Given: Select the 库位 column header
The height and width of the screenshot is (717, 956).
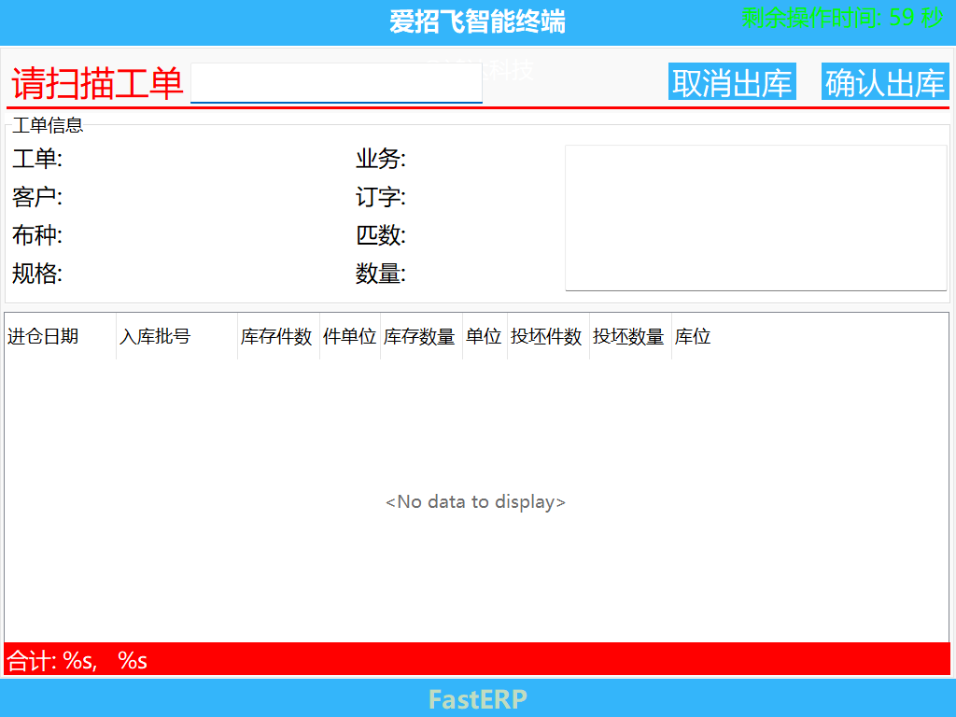Looking at the screenshot, I should pyautogui.click(x=693, y=336).
